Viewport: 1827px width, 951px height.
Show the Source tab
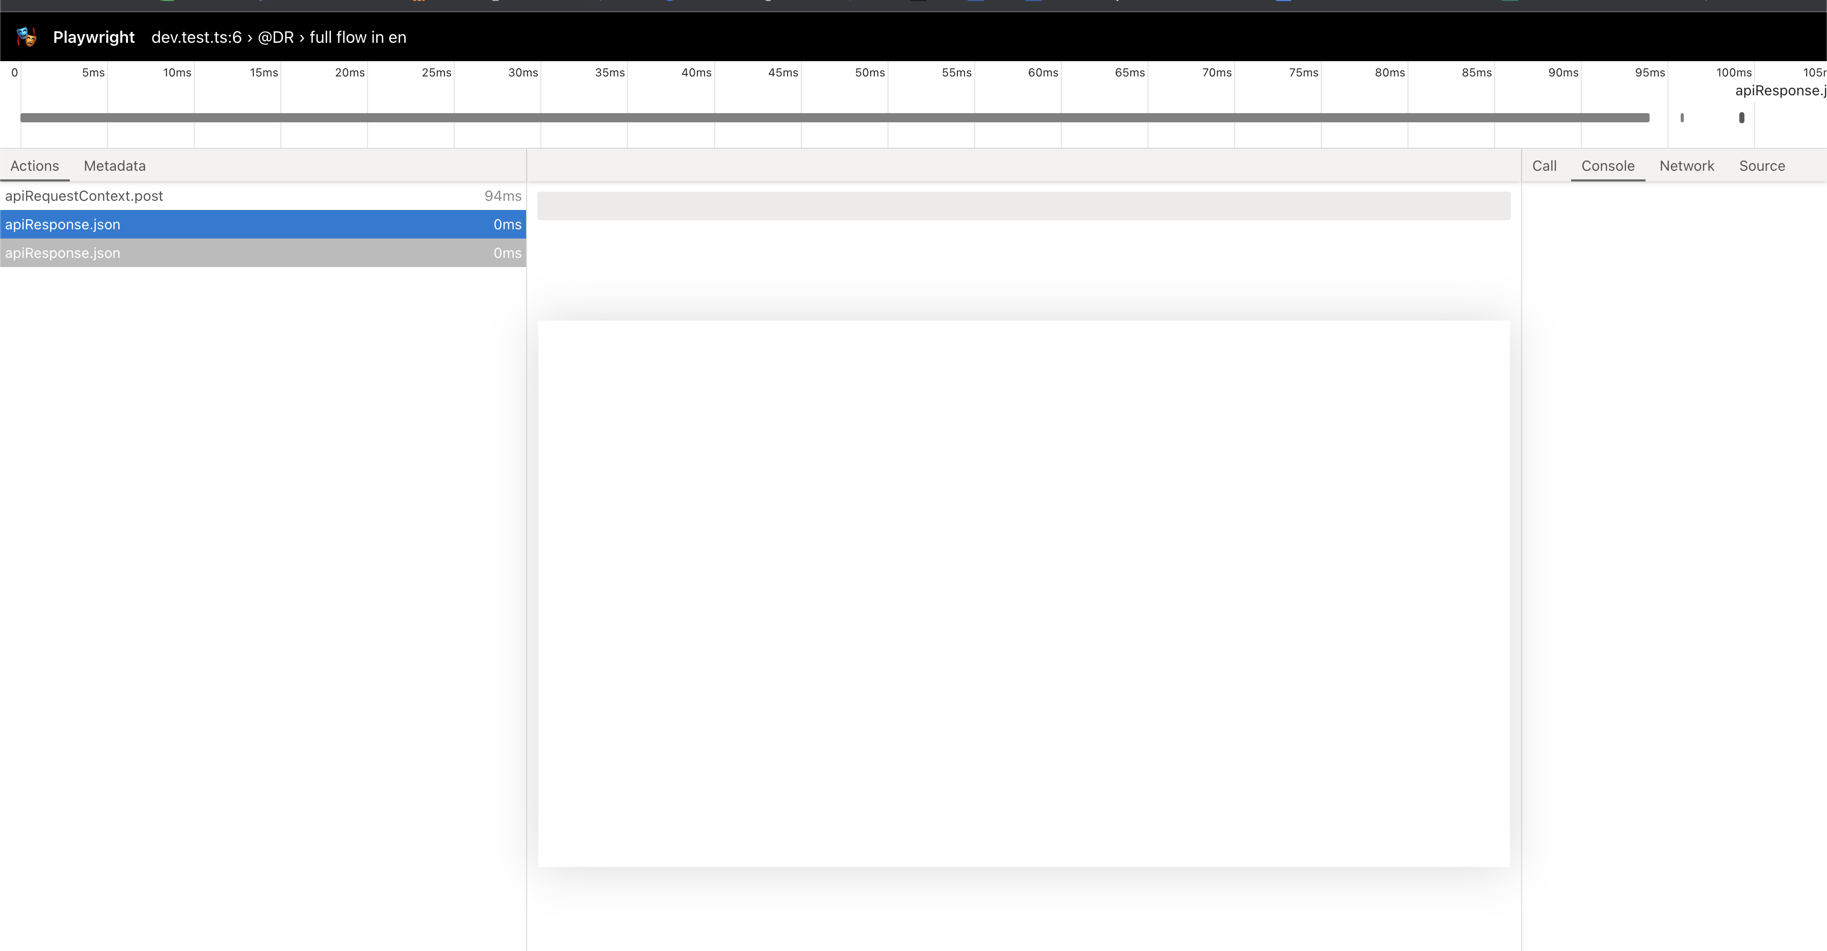1761,166
